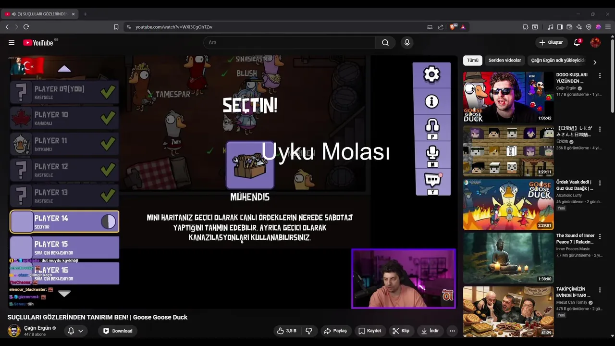Viewport: 615px width, 346px height.
Task: Click the Oluştur create button
Action: (x=551, y=43)
